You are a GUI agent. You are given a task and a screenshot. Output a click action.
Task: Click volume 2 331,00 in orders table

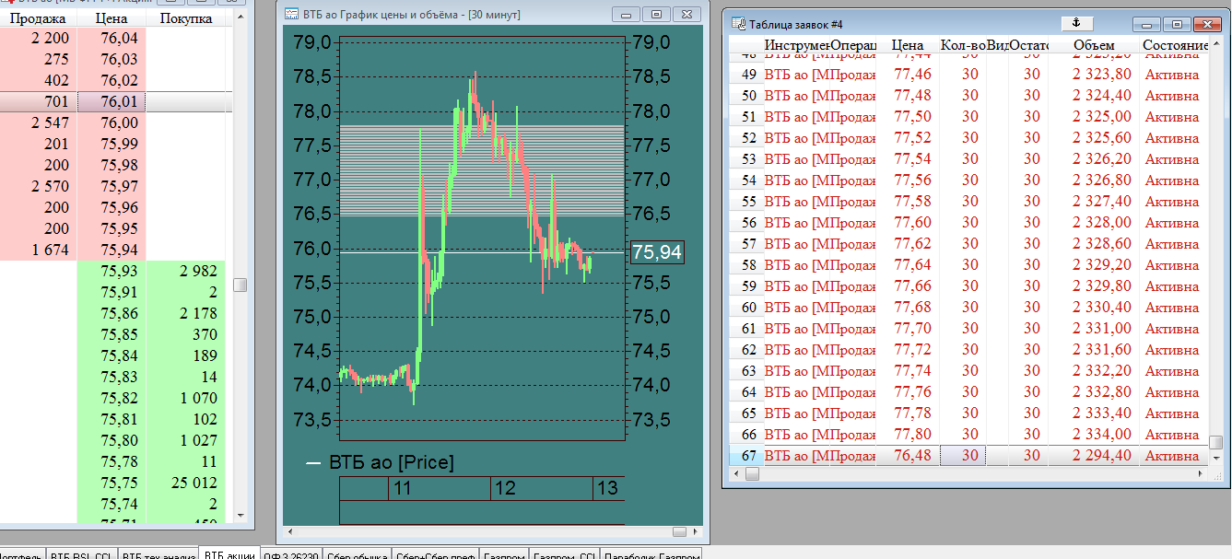pyautogui.click(x=1101, y=329)
